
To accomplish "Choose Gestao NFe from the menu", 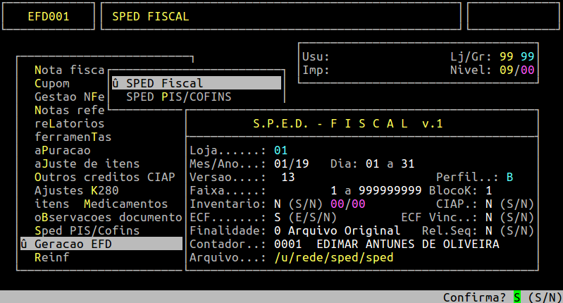I will (69, 97).
